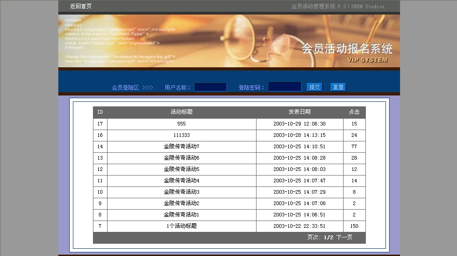The image size is (457, 256).
Task: Select ID cell 10
Action: [100, 192]
